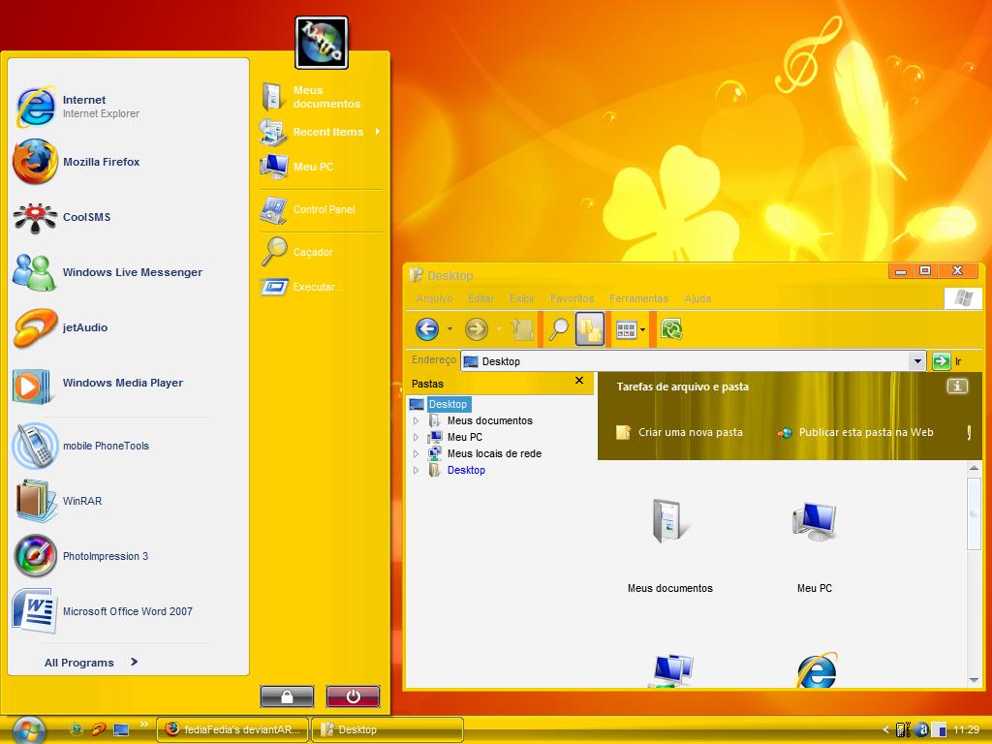Select network places icon in file area
The width and height of the screenshot is (992, 744).
pyautogui.click(x=670, y=669)
